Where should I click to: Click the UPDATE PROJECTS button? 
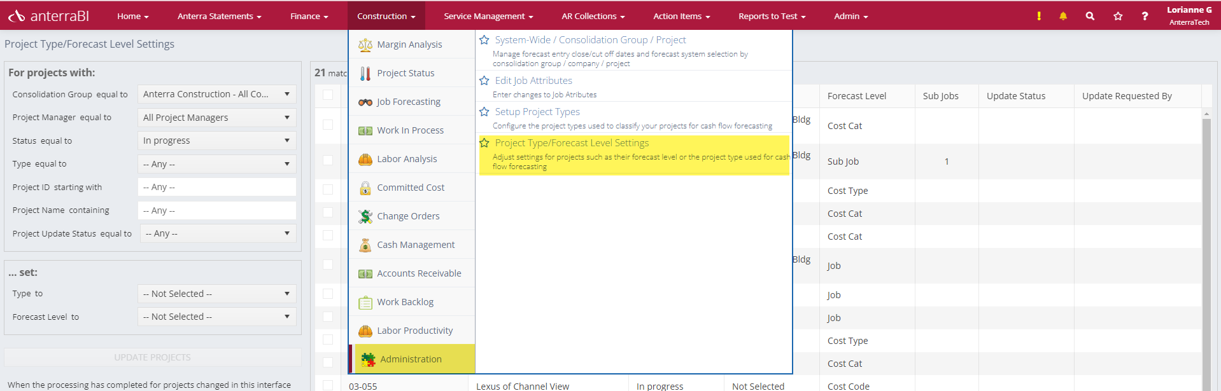coord(153,357)
